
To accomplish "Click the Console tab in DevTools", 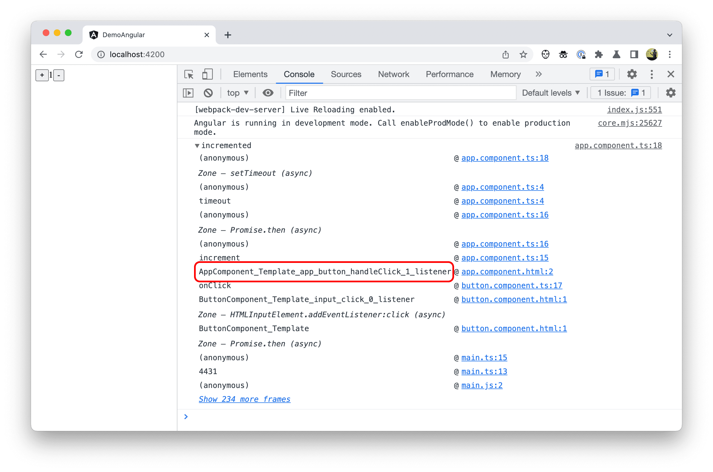I will coord(299,74).
